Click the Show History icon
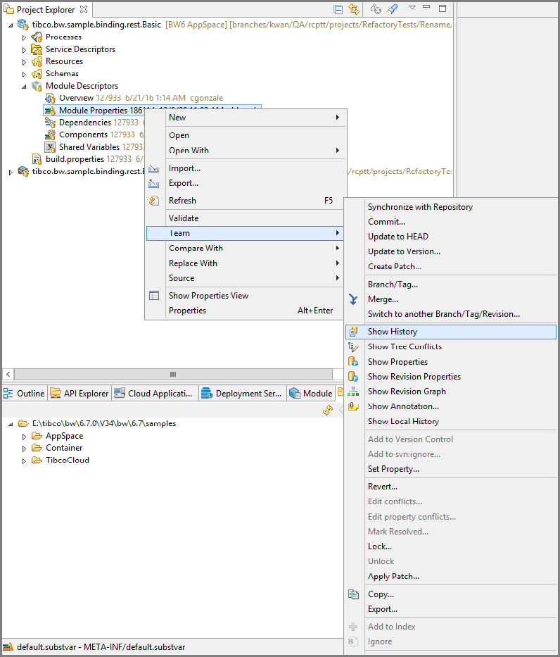 [x=353, y=332]
